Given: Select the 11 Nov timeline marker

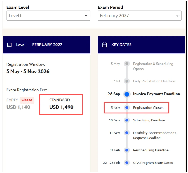Looking at the screenshot, I should 127,133.
